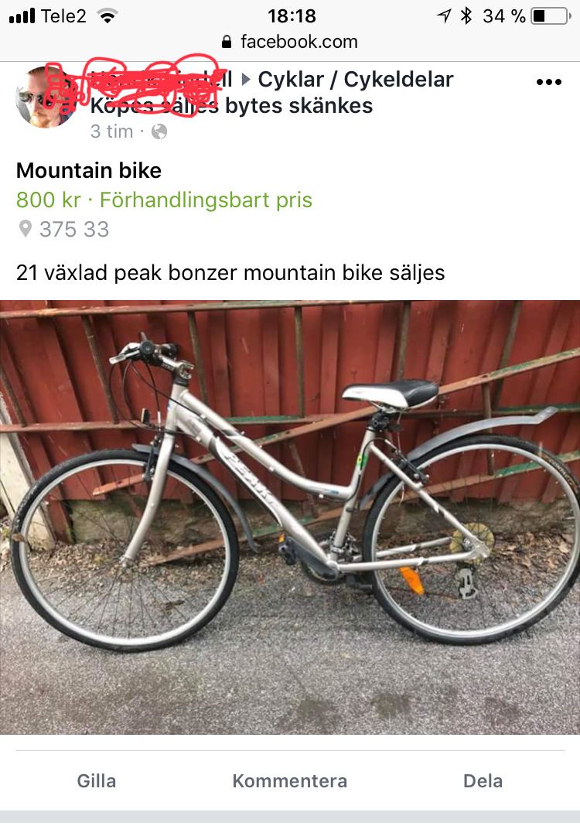This screenshot has width=580, height=826.
Task: Tap the Wi-Fi signal icon
Action: [x=107, y=16]
